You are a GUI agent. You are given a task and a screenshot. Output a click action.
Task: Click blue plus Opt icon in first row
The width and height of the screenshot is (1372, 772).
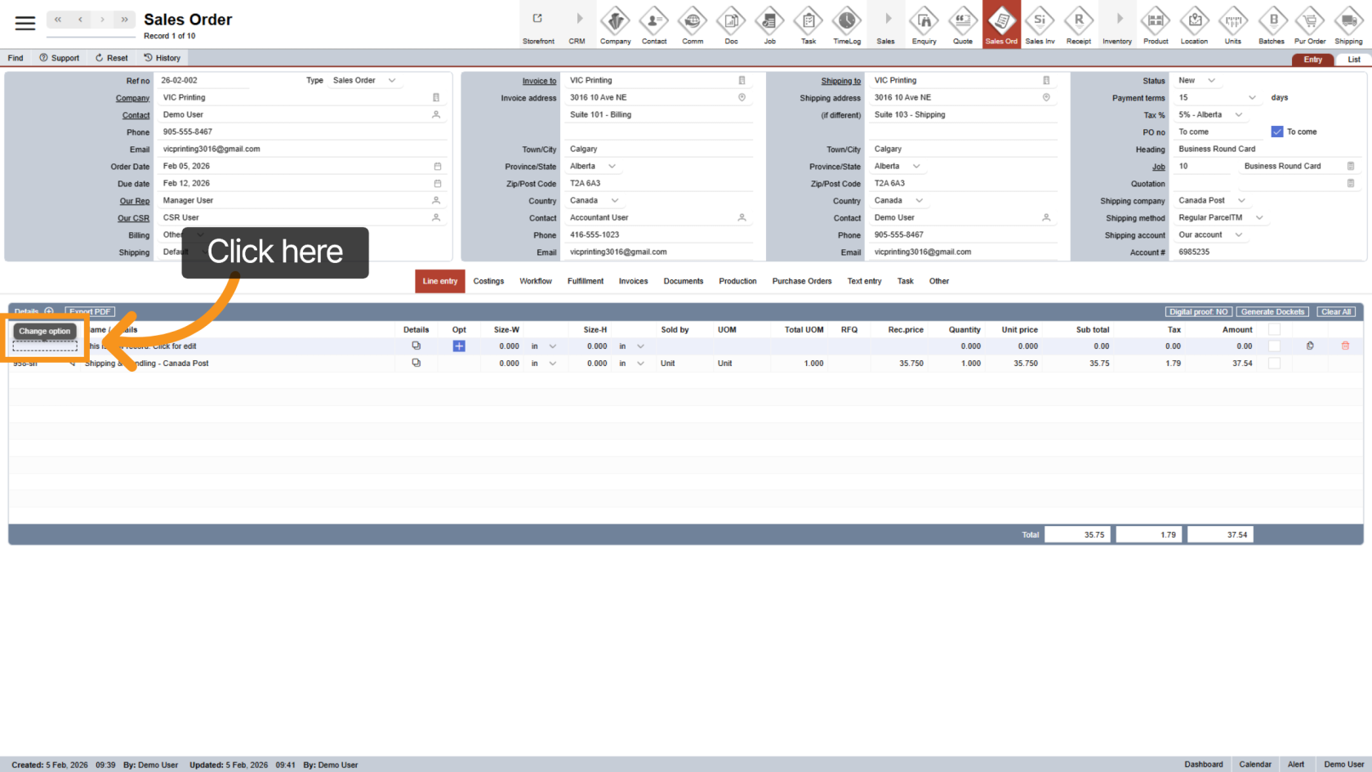coord(459,346)
